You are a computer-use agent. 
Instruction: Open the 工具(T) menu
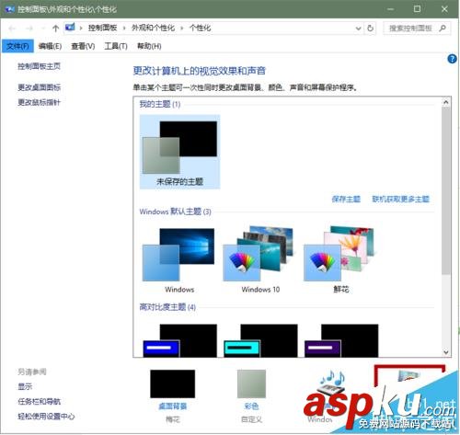116,46
